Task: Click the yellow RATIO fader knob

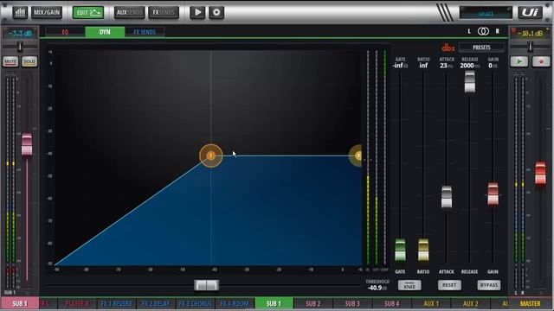Action: click(x=423, y=250)
